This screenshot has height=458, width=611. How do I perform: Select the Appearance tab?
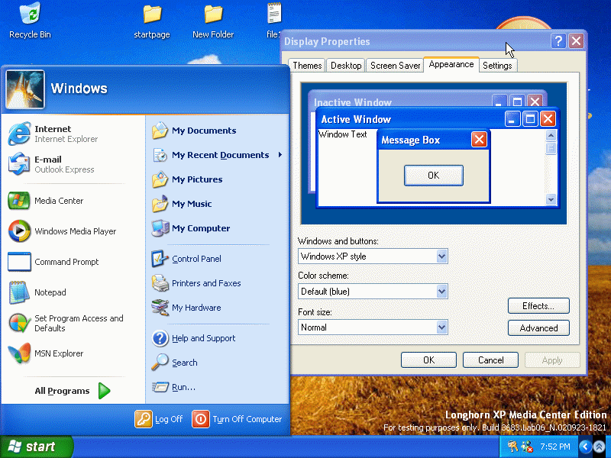[451, 64]
